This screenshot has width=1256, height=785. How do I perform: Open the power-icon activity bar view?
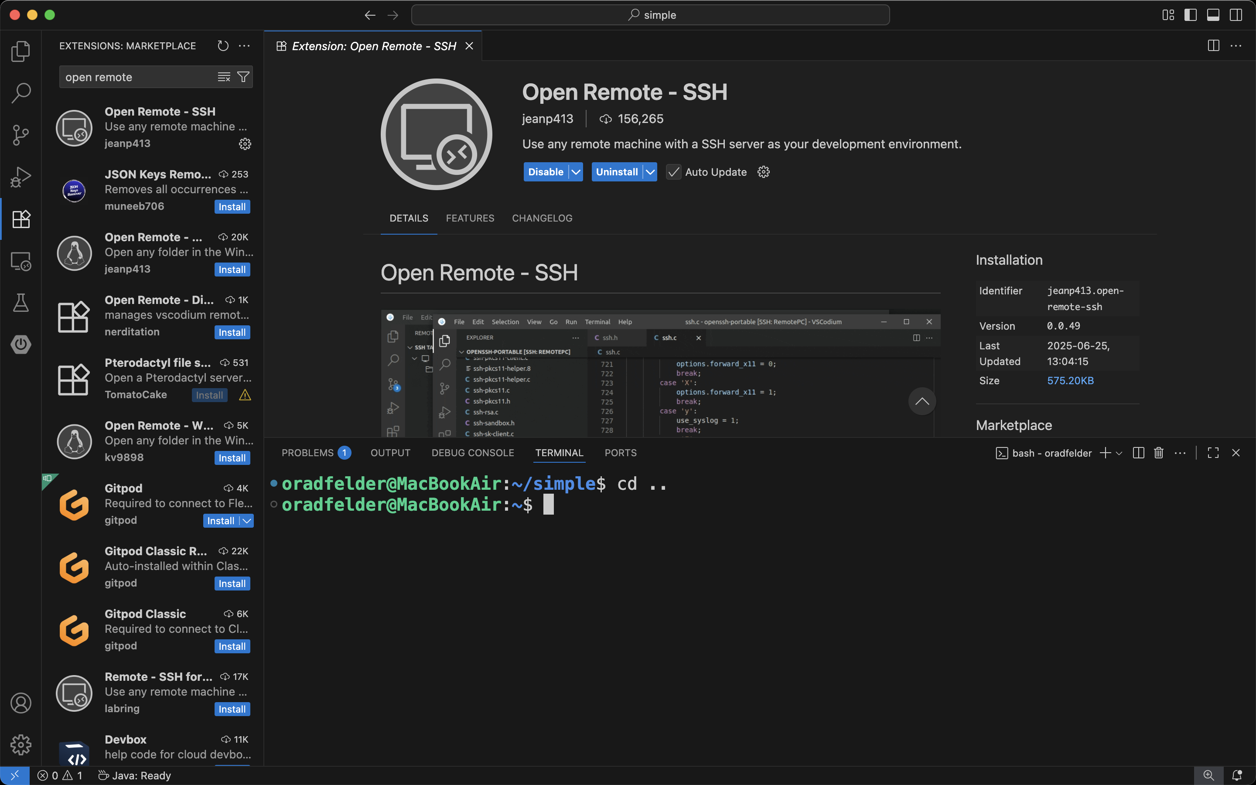(x=21, y=344)
